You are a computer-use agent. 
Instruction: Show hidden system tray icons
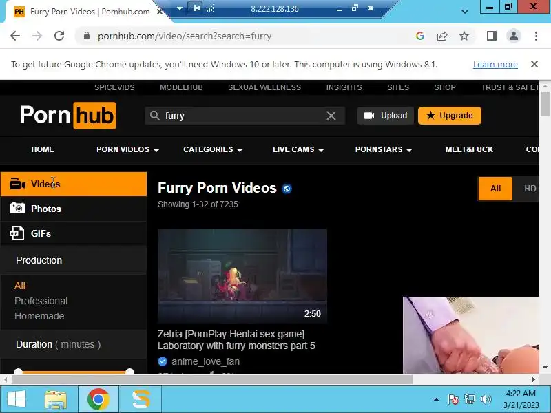click(436, 399)
